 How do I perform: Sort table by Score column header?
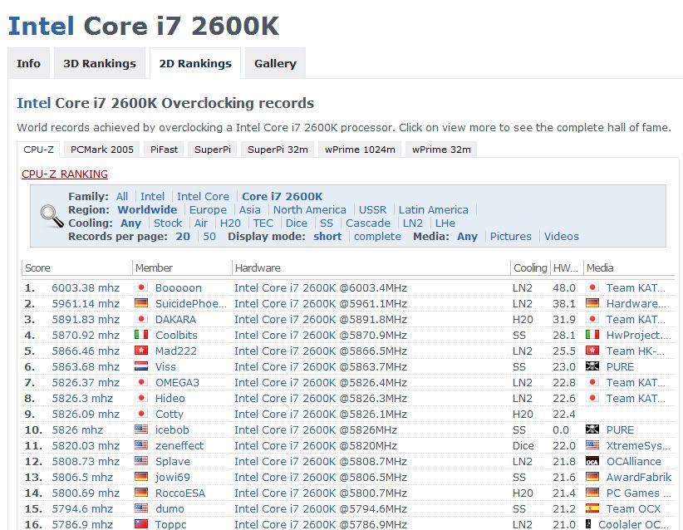(38, 268)
